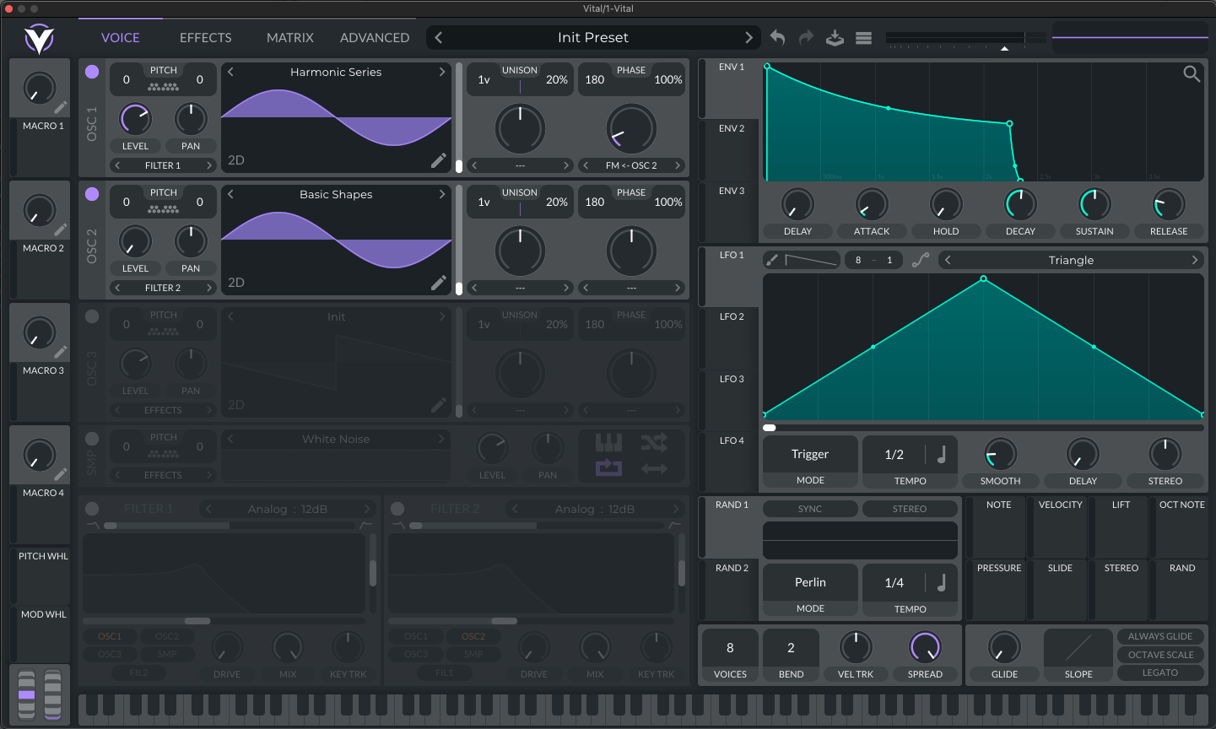The width and height of the screenshot is (1216, 729).
Task: Enable OSC 3 power button
Action: [92, 316]
